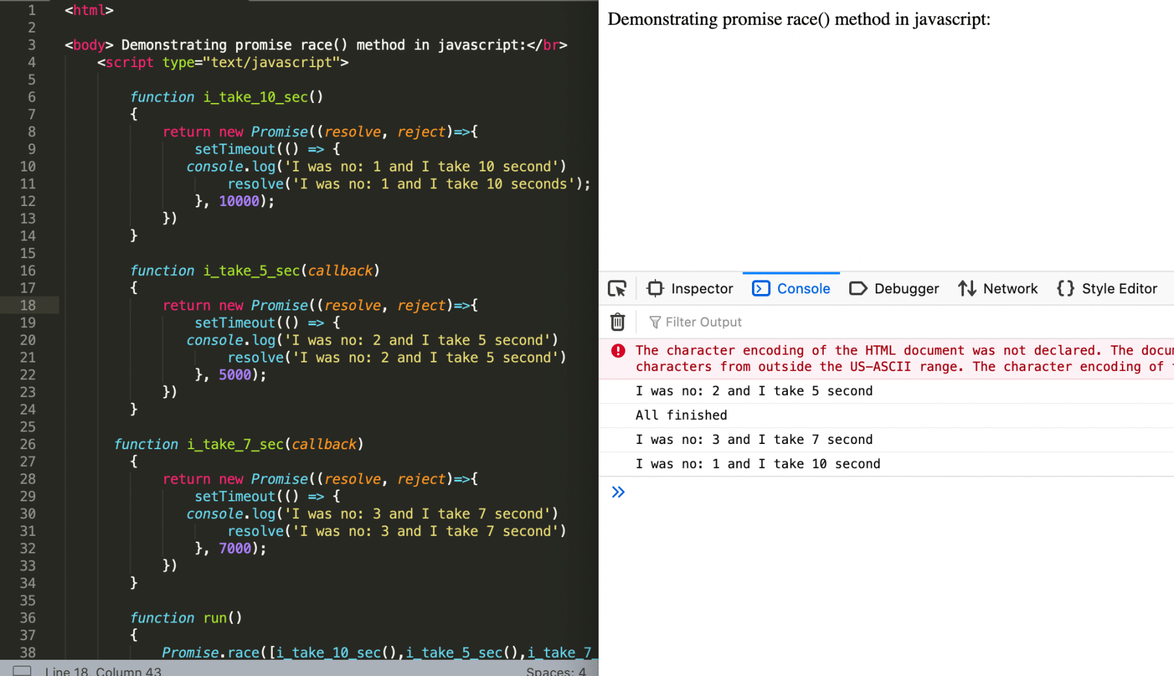Click the red error icon in console

(x=618, y=351)
